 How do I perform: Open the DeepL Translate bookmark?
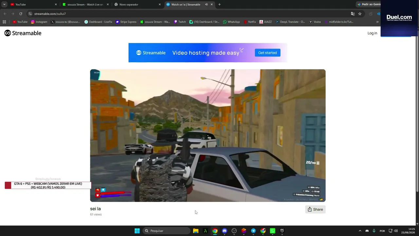click(290, 22)
